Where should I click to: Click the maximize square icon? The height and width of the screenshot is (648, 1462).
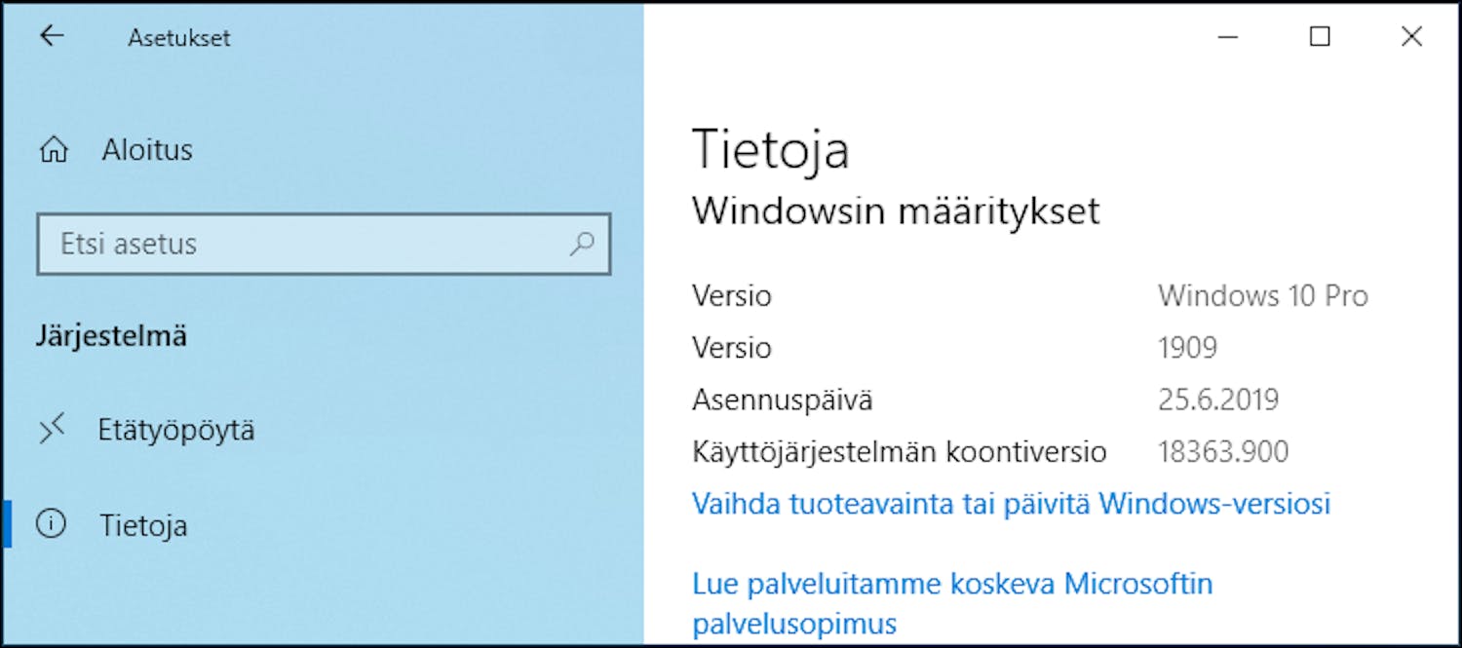[x=1320, y=36]
